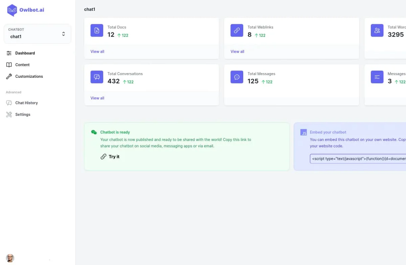
Task: Select the embed script code field
Action: coord(359,159)
